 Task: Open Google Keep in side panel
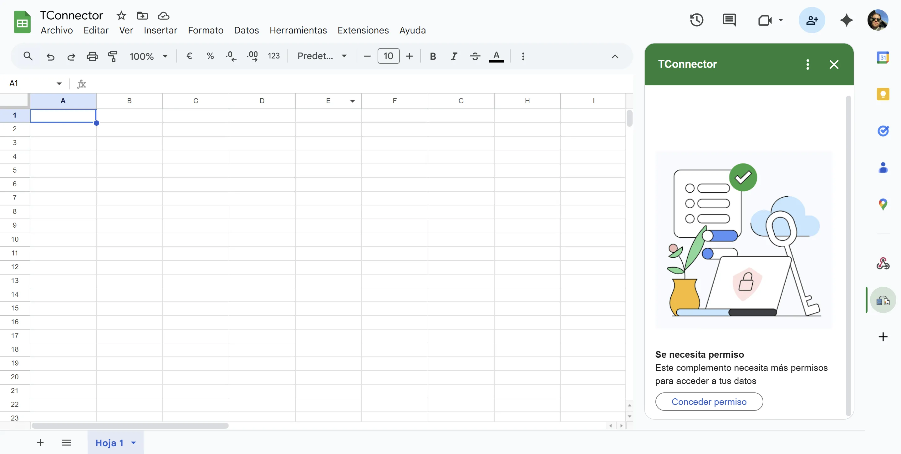pyautogui.click(x=883, y=94)
